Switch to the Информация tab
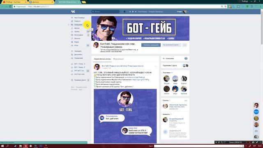Screen dimensions: 263x148 coord(118,59)
